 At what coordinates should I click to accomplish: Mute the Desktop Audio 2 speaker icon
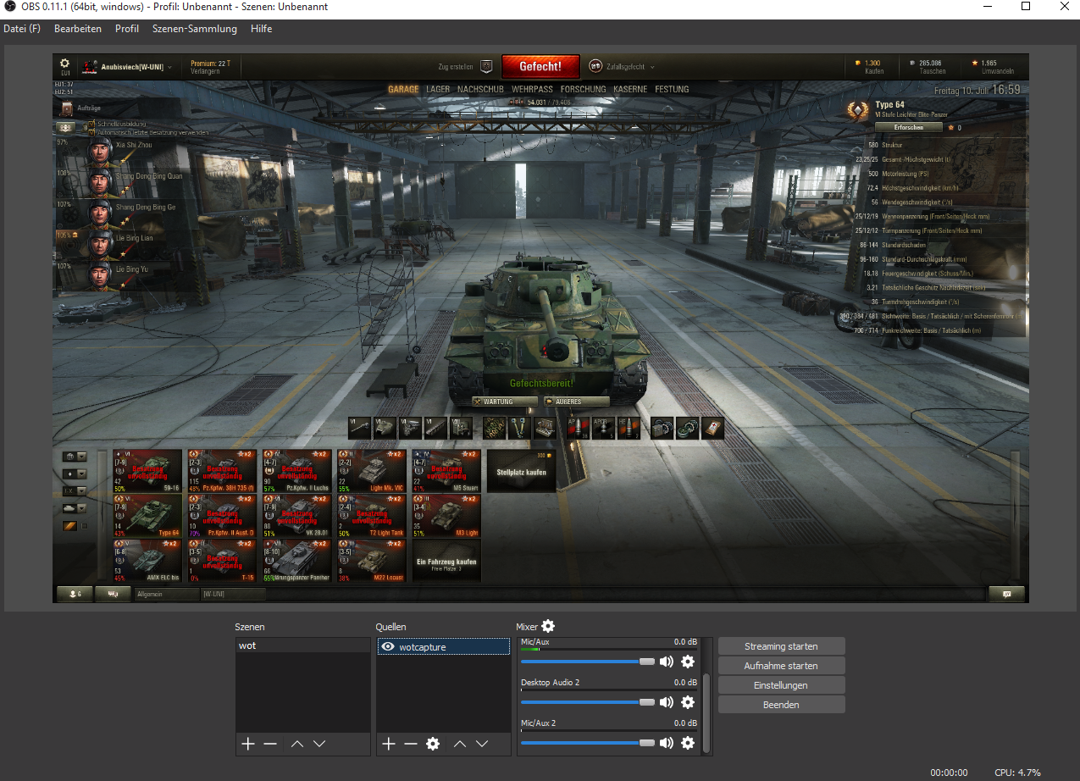[667, 702]
